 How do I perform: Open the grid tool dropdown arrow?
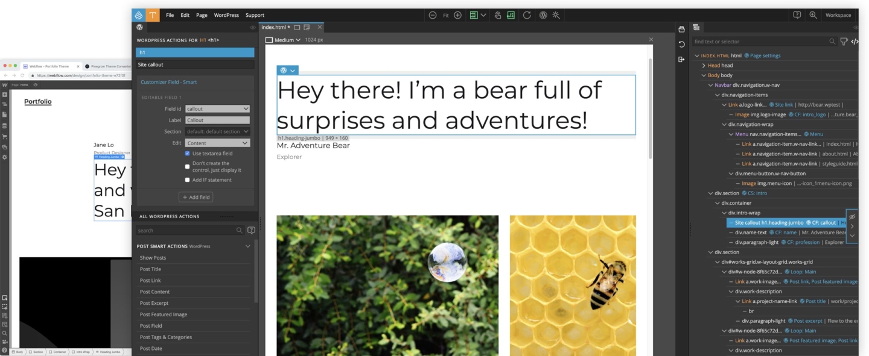pos(483,15)
